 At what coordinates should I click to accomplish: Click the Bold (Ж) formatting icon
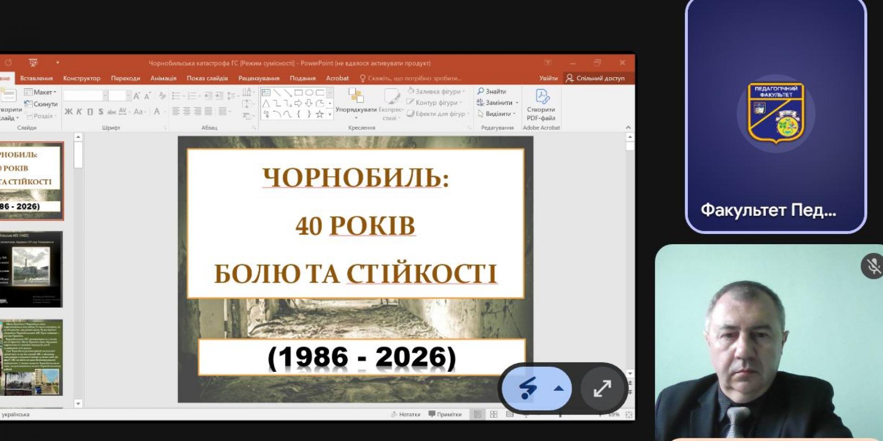68,112
